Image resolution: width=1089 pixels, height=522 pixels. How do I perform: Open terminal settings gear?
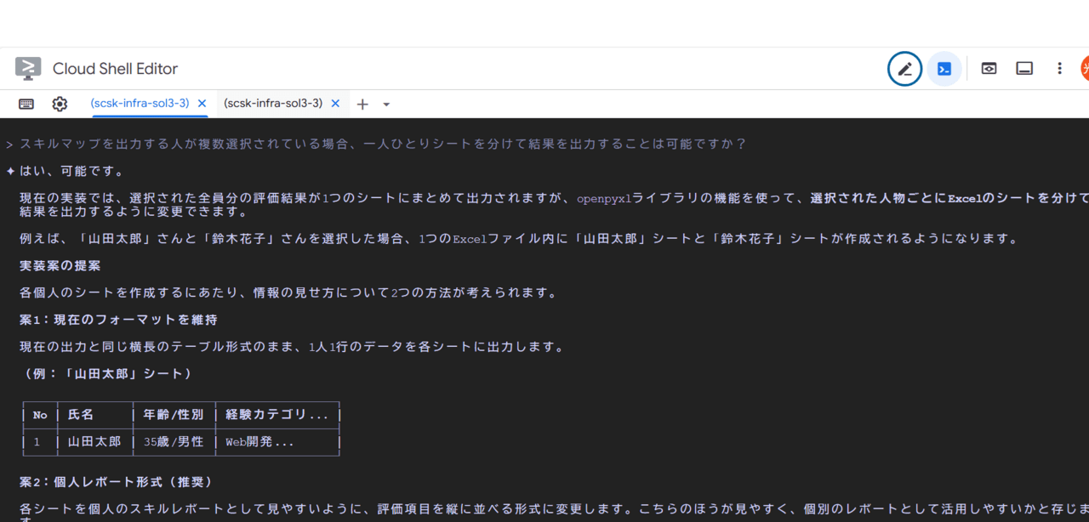(60, 104)
